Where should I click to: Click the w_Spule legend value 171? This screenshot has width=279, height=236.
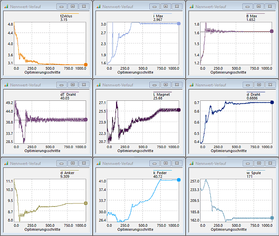(250, 177)
